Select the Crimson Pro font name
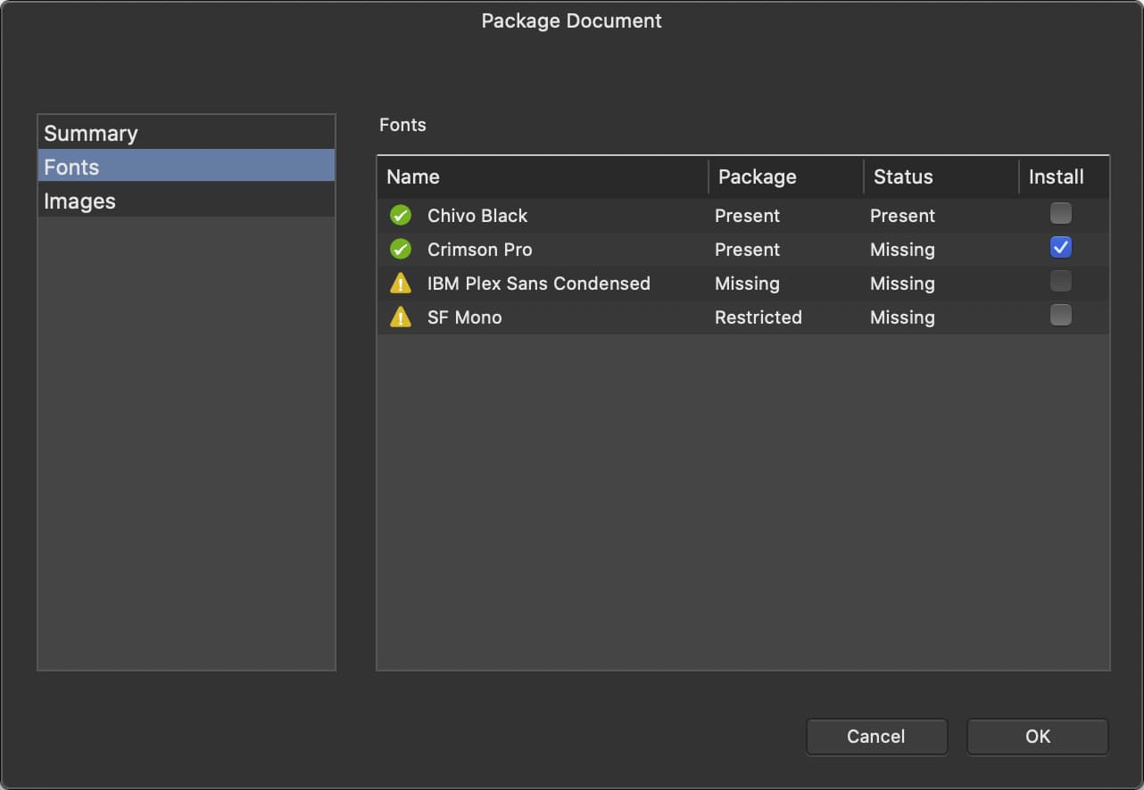1144x790 pixels. pos(480,250)
